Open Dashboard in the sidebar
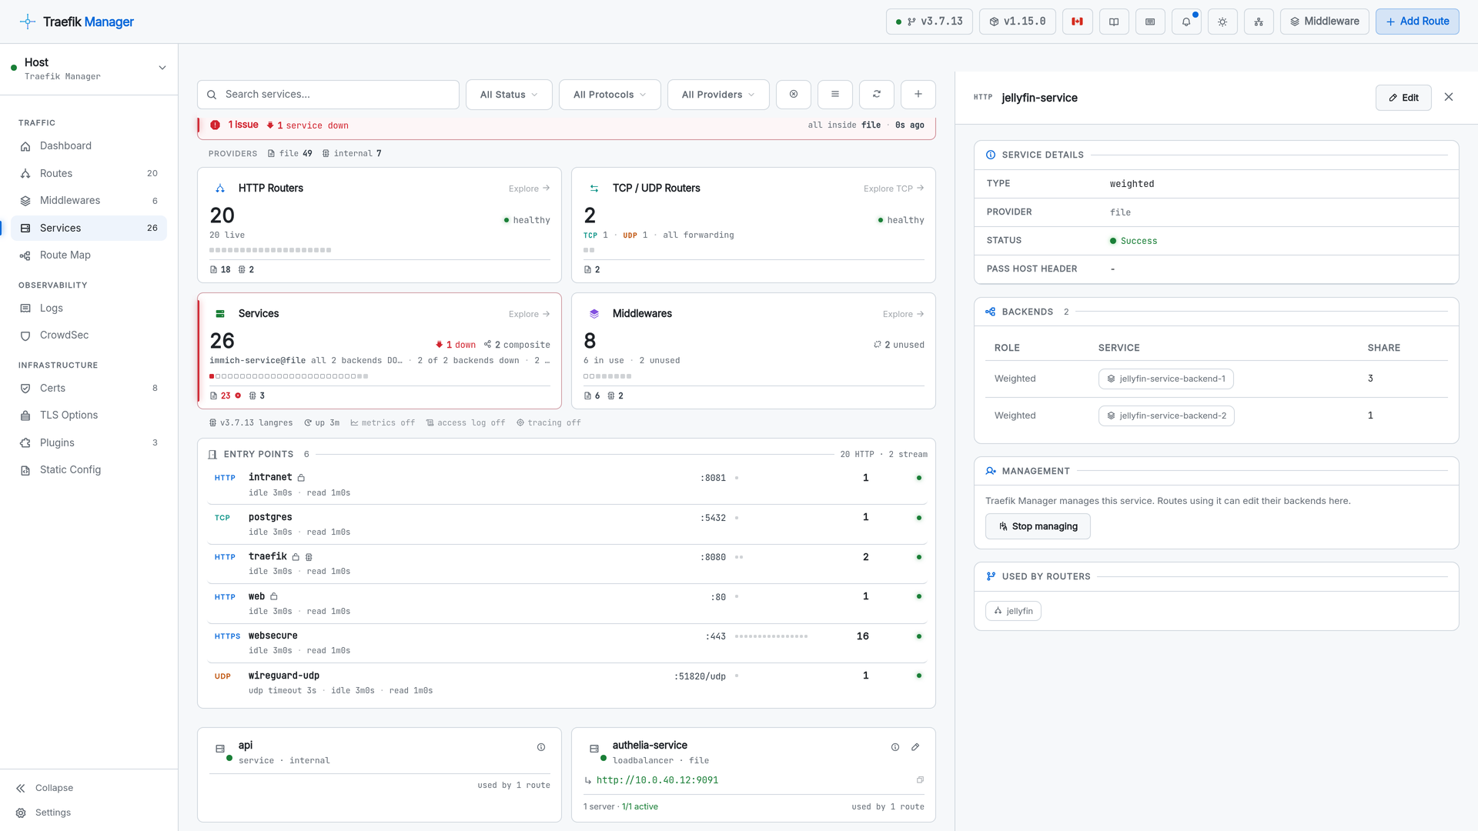 [89, 146]
